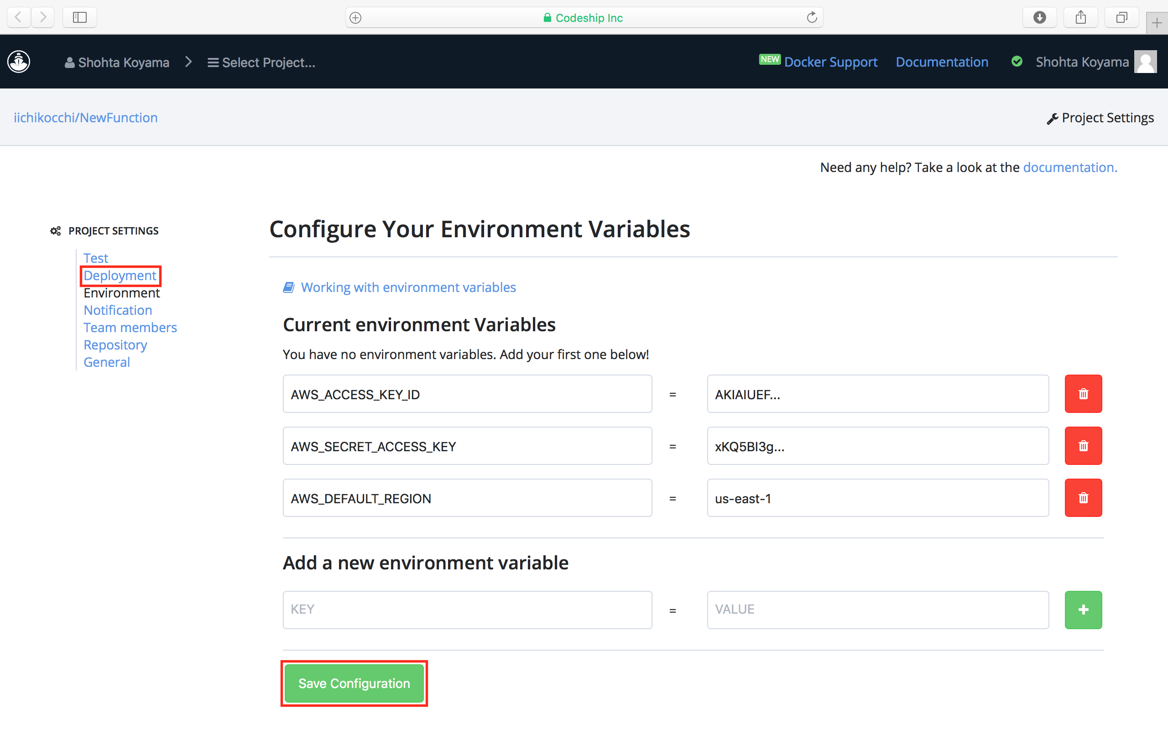Toggle the browser sidebar panel icon
The height and width of the screenshot is (730, 1168).
(80, 17)
